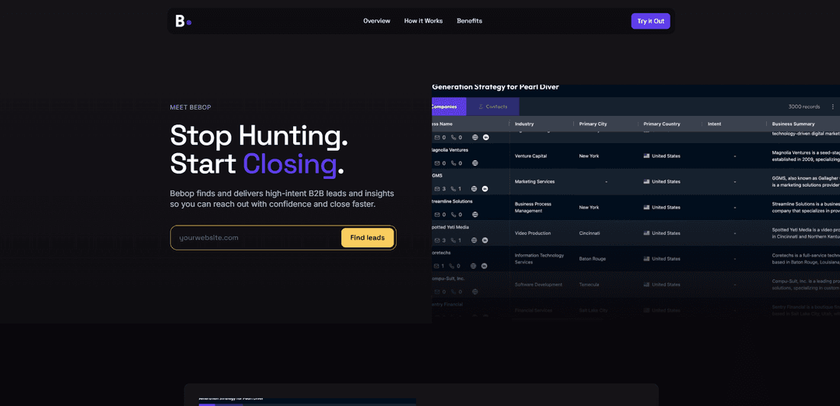This screenshot has width=840, height=406.
Task: Click the Video Production industry cell
Action: click(533, 233)
